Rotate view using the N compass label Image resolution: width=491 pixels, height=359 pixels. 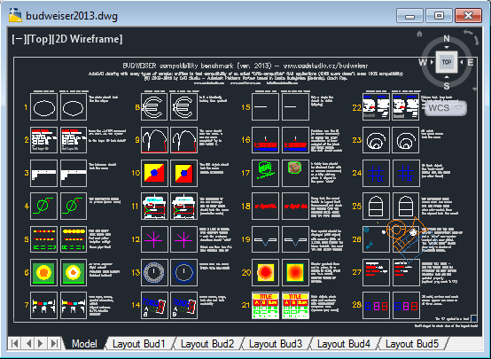pos(447,38)
